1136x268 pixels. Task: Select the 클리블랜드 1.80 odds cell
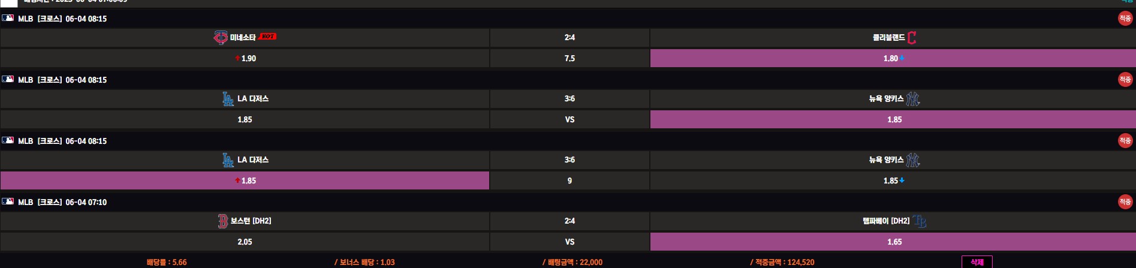click(x=893, y=58)
